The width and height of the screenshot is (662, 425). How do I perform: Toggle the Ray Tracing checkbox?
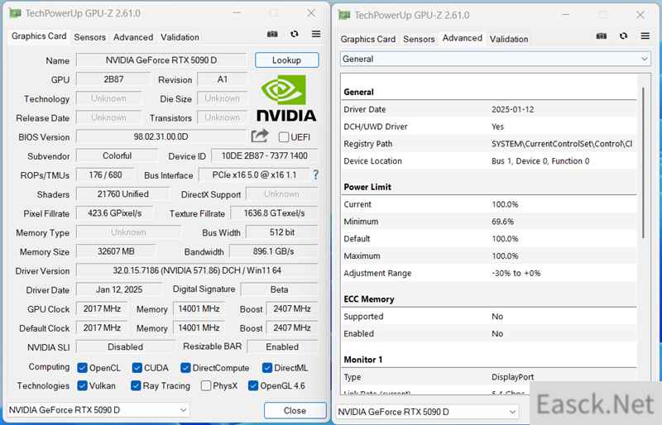pyautogui.click(x=136, y=386)
